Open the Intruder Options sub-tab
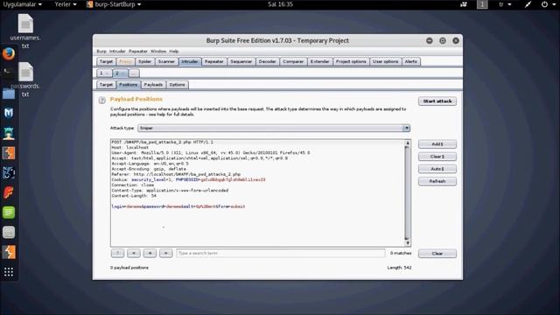This screenshot has width=560, height=315. [177, 85]
